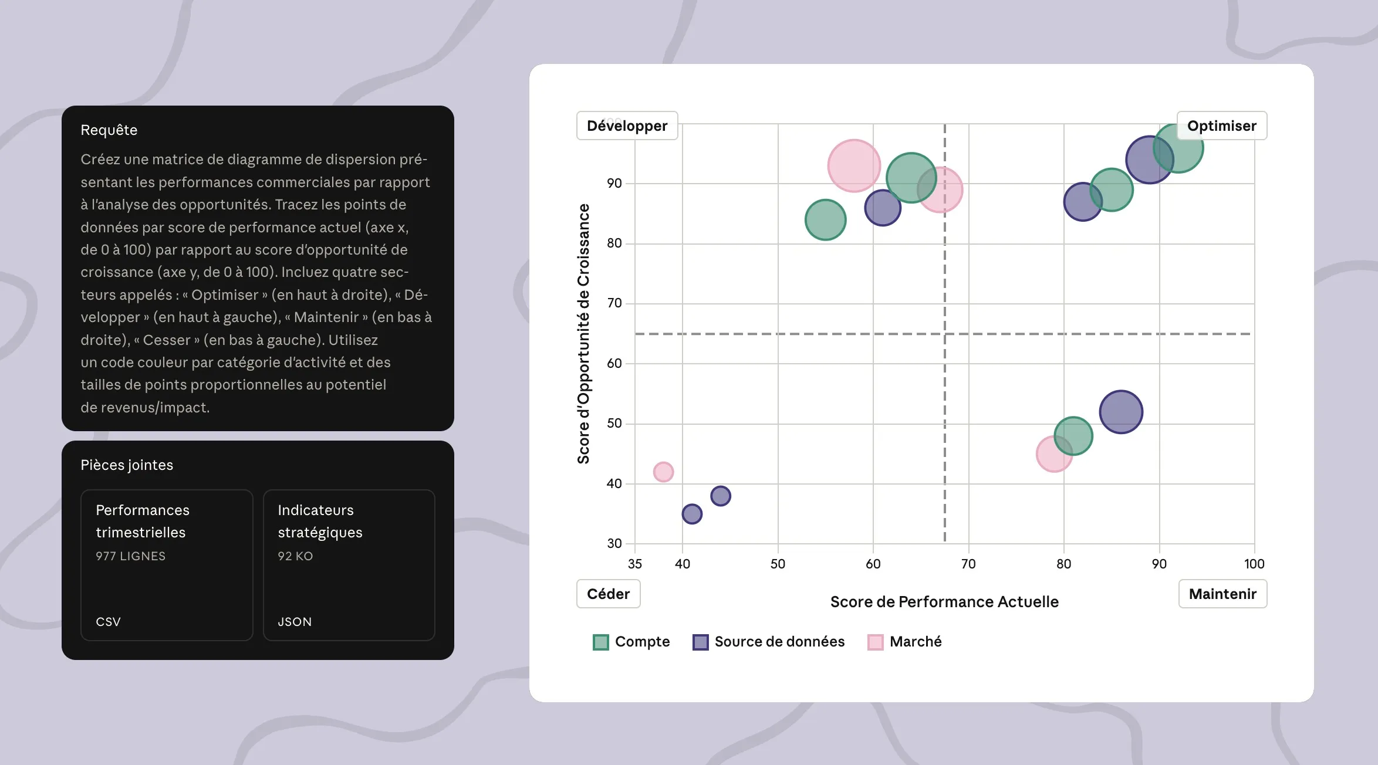This screenshot has height=765, width=1378.
Task: Toggle the Compte legend green swatch
Action: click(600, 642)
